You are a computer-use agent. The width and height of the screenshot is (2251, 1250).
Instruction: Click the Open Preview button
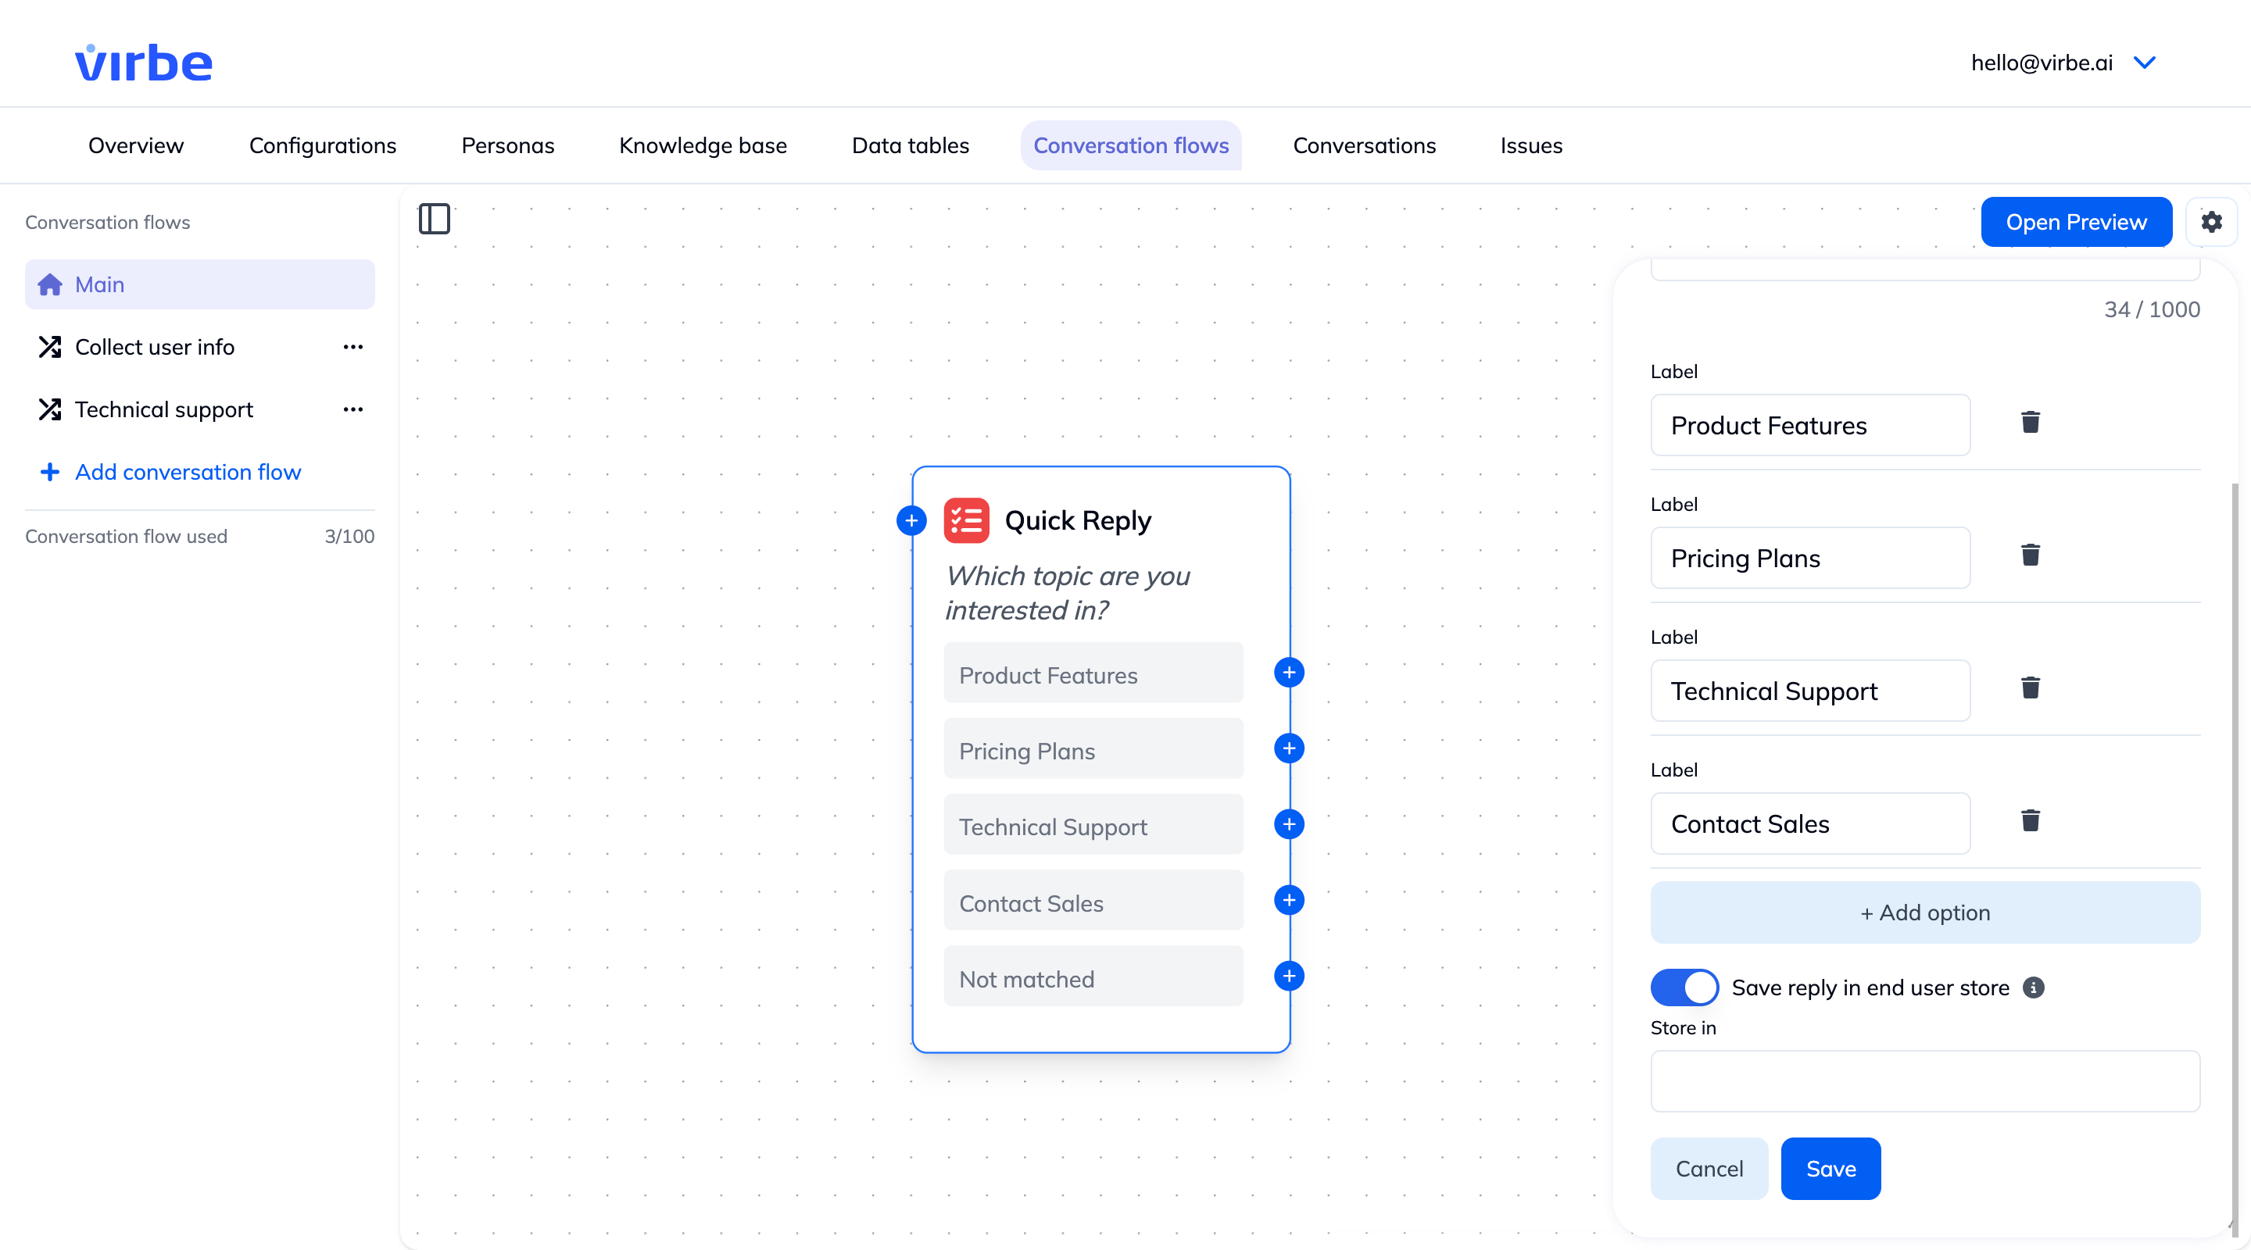(2075, 222)
